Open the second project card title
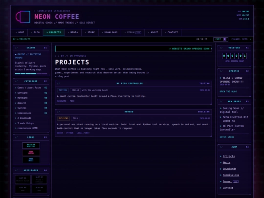The width and height of the screenshot is (264, 198). [x=129, y=112]
